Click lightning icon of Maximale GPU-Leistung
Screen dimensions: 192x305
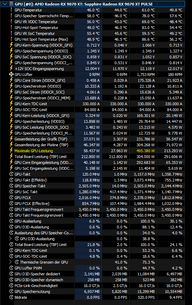11,150
